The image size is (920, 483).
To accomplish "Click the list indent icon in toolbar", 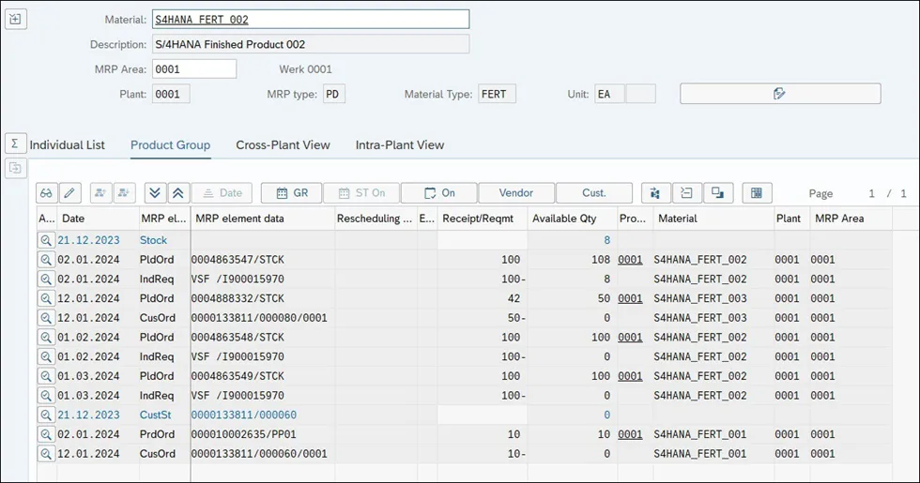I will (x=686, y=193).
